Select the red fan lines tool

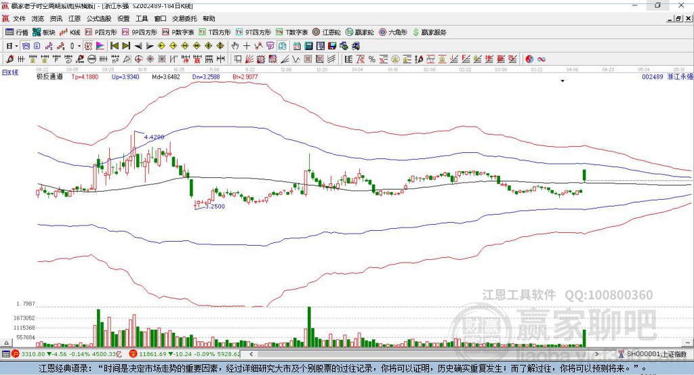[x=249, y=59]
